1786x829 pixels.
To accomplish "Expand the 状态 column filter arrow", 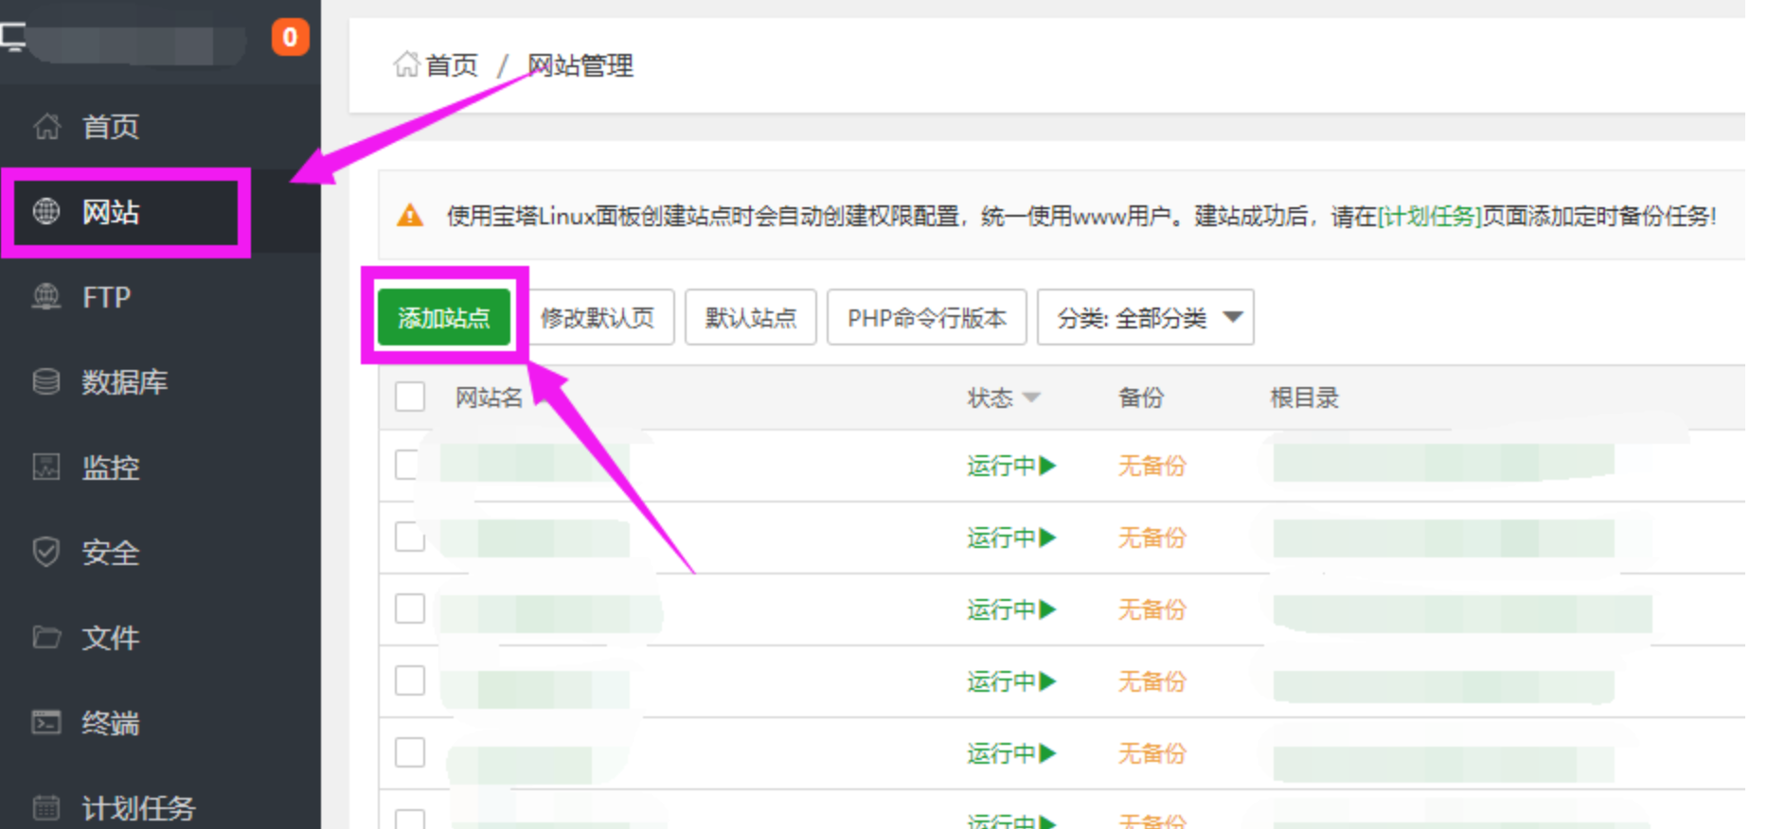I will tap(1032, 398).
